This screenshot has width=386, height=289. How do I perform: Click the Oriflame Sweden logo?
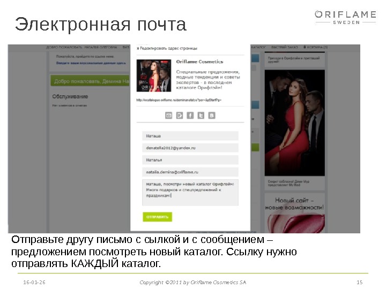345,17
